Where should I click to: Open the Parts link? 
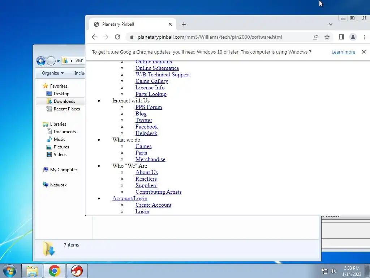click(141, 153)
